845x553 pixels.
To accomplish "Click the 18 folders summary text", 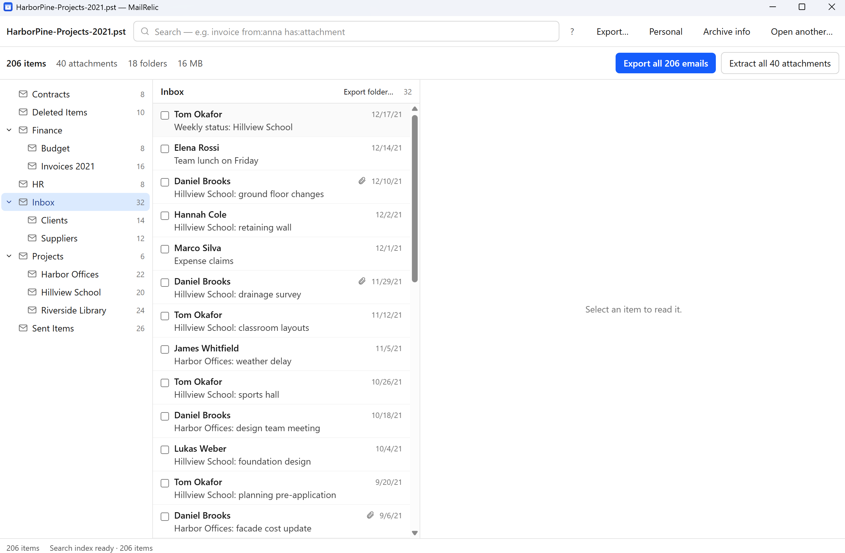I will click(x=147, y=63).
